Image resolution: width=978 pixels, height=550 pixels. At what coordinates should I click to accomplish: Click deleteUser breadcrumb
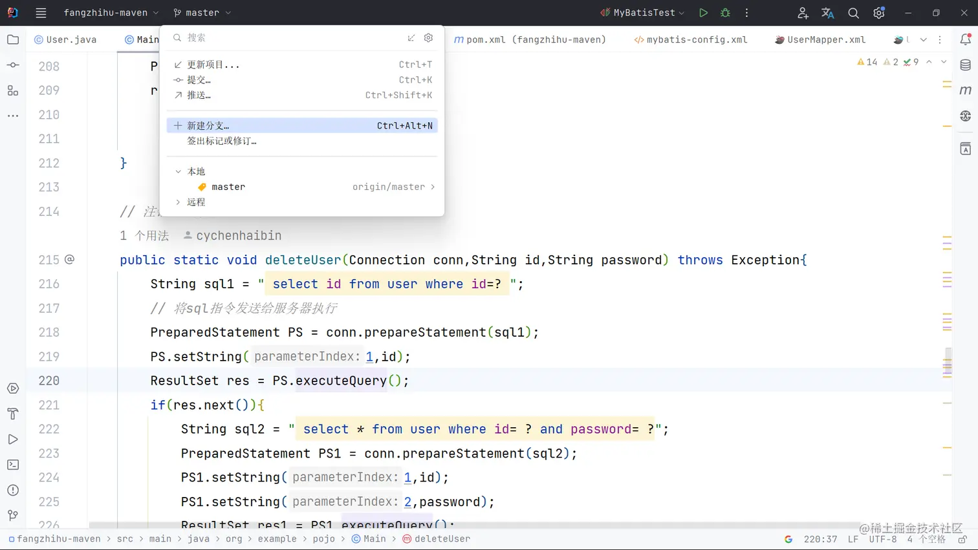[437, 539]
